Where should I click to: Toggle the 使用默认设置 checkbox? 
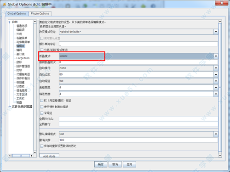[x=41, y=38]
